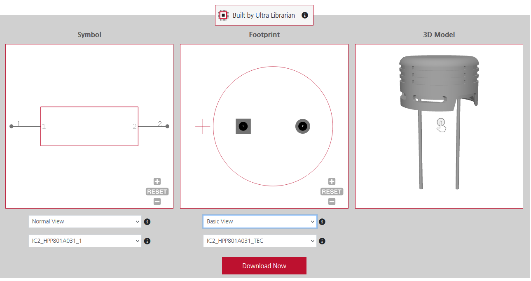Click the Built by Ultra Librarian banner

click(264, 15)
